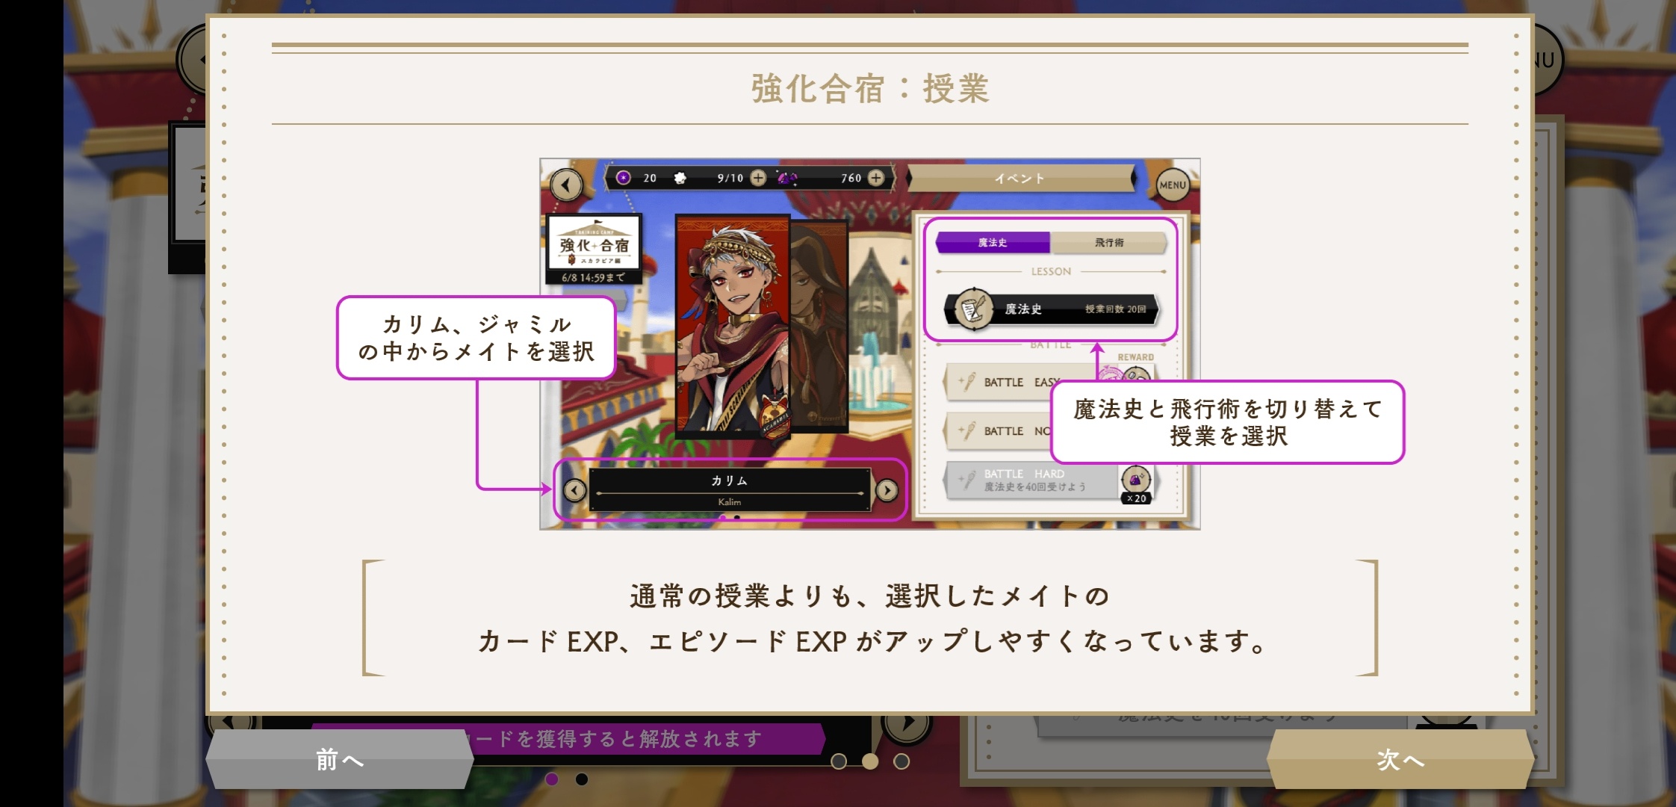Go to next tutorial page with 次へ

[1400, 759]
